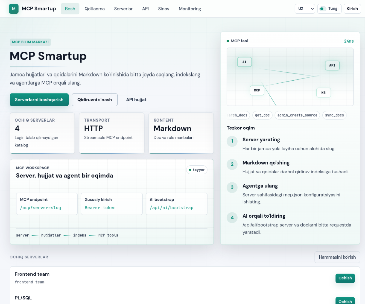This screenshot has width=365, height=304.
Task: Click Serverlarni boshqarish button
Action: (39, 100)
